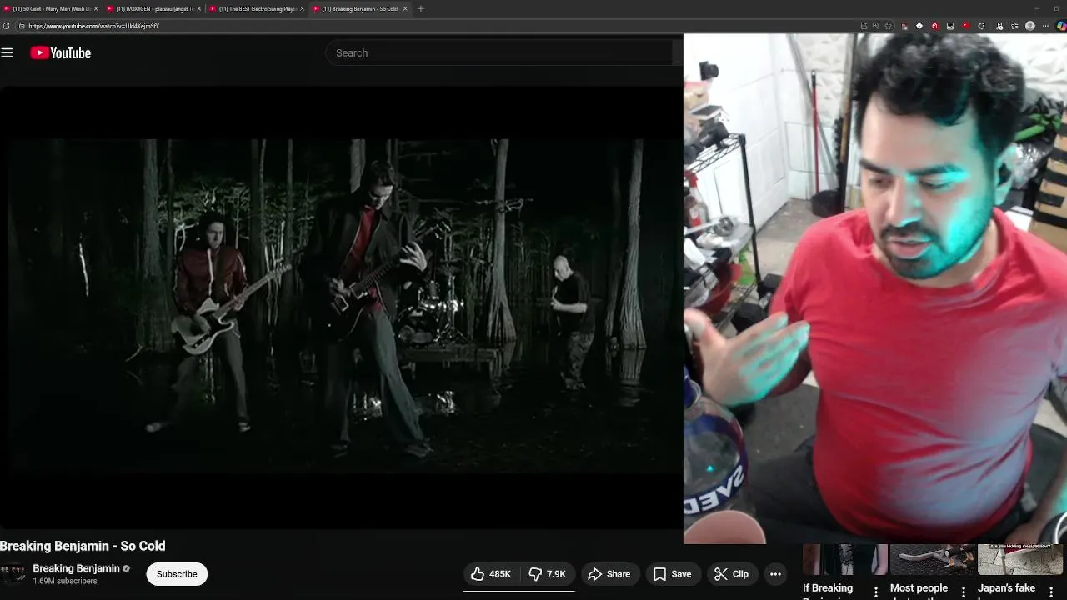Close the IVOXYGEN plateau tab

pos(199,8)
